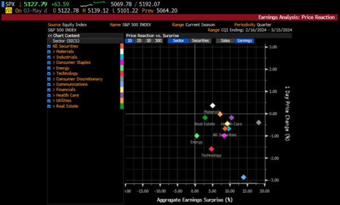Toggle the Real Estate checkbox
This screenshot has height=205, width=340.
click(x=49, y=106)
